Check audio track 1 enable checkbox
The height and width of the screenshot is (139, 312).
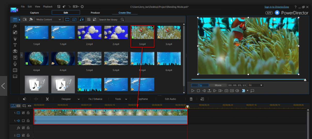(23, 120)
